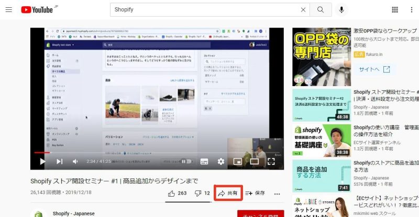
Task: Open the YouTube hamburger guide menu
Action: pos(9,10)
